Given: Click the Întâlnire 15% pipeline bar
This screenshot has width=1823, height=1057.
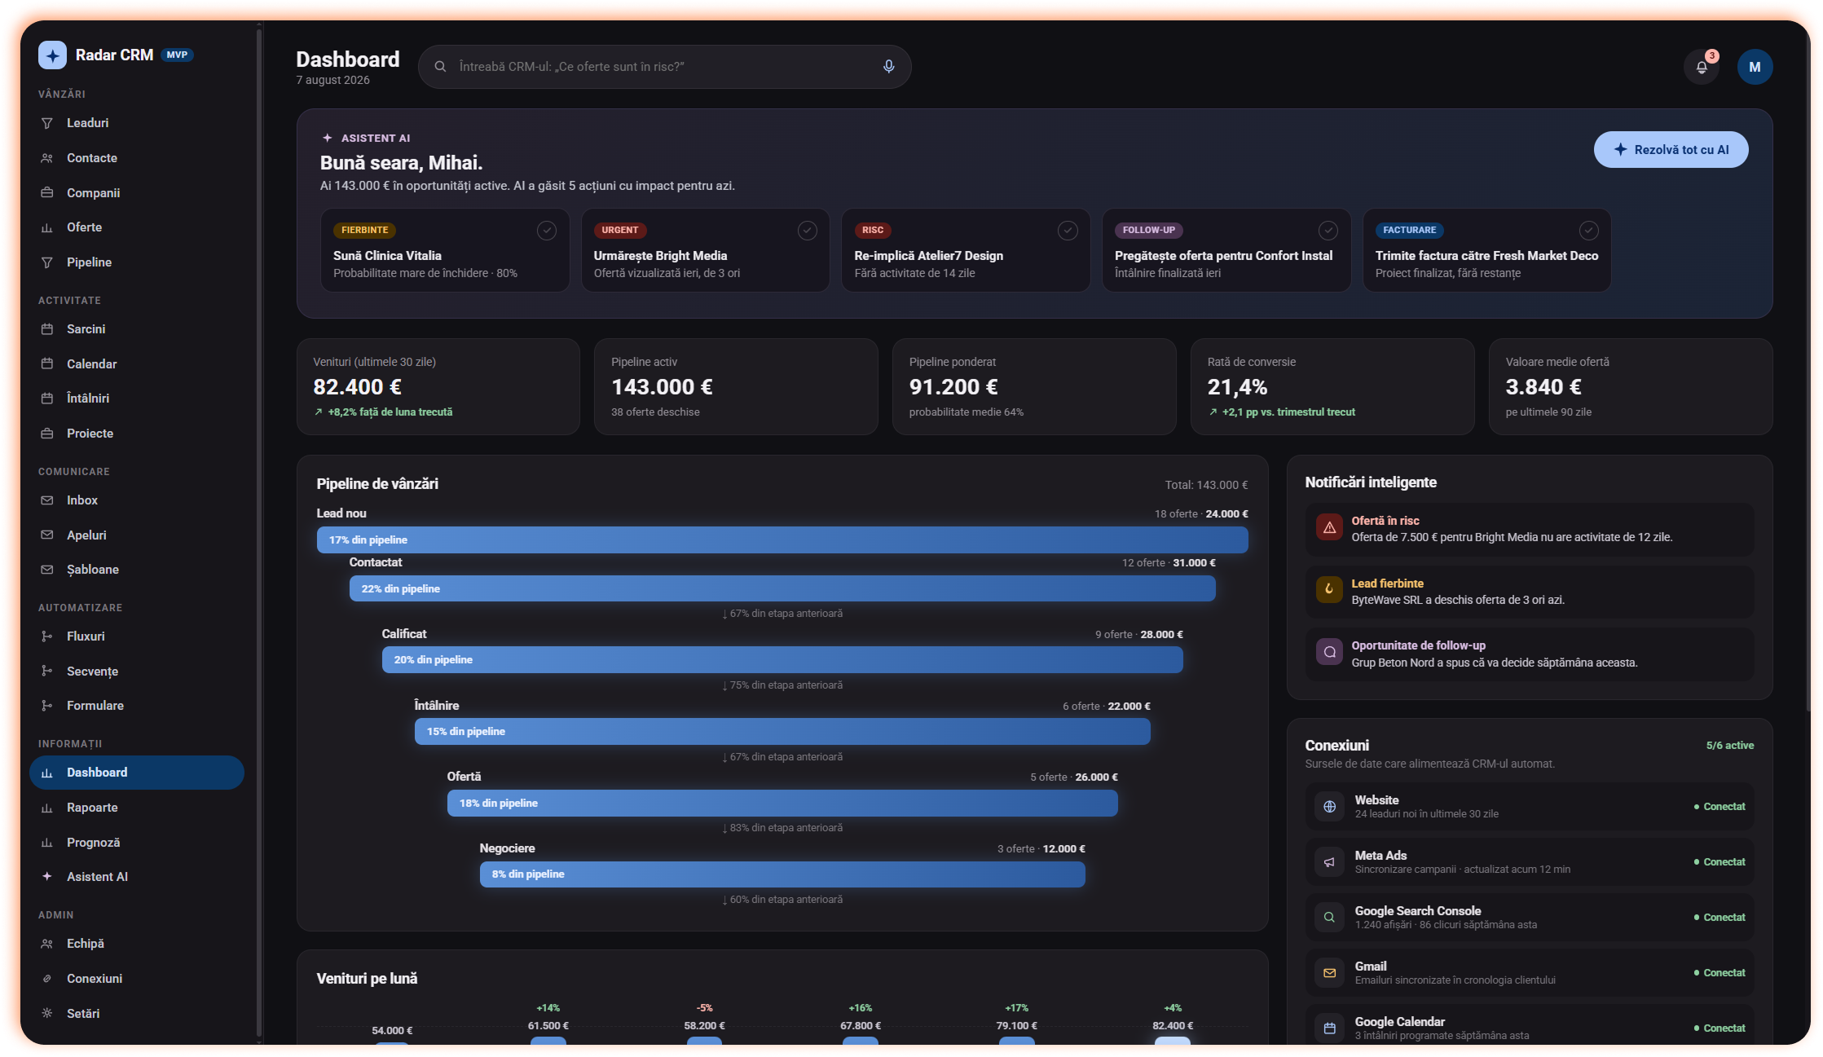Looking at the screenshot, I should (782, 731).
